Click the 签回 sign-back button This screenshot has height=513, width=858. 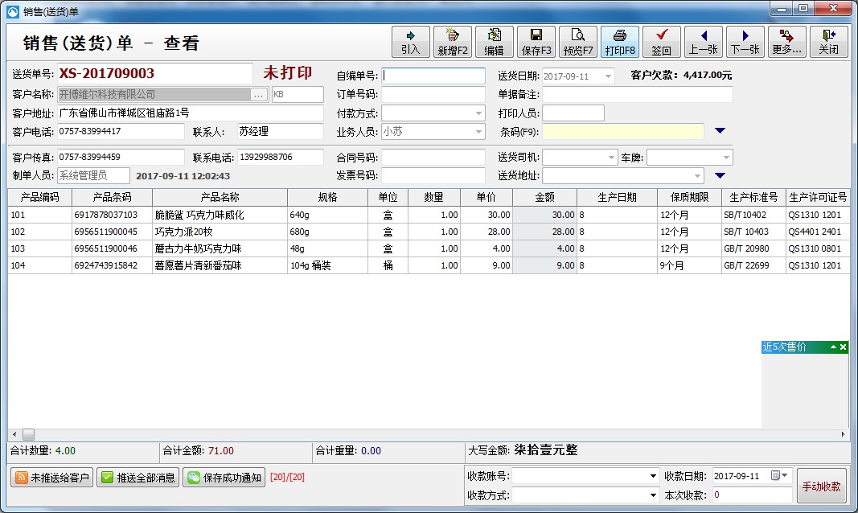pos(662,42)
